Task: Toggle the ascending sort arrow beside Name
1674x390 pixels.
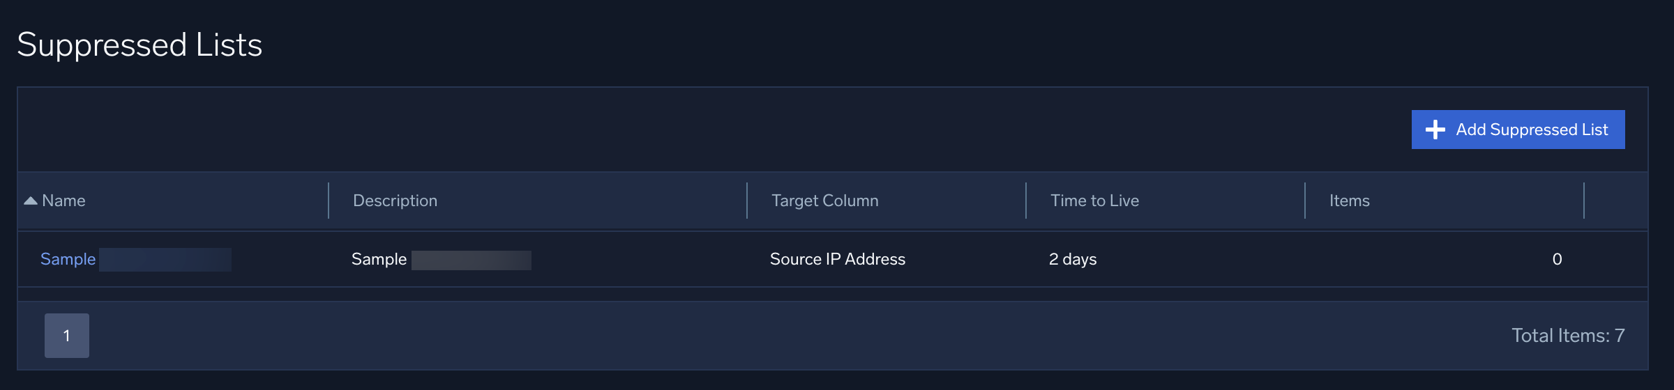Action: [x=31, y=201]
